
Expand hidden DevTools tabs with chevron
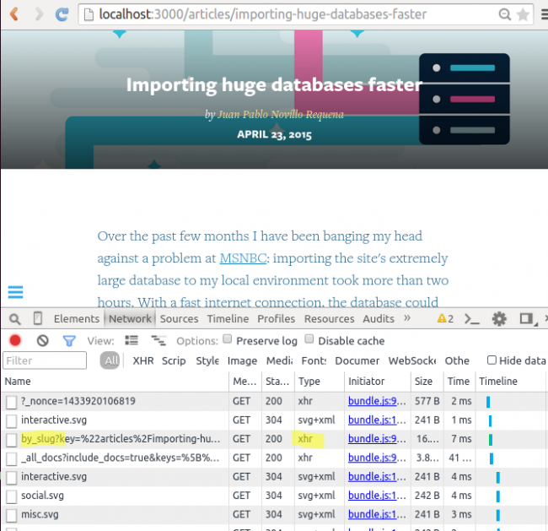coord(408,318)
